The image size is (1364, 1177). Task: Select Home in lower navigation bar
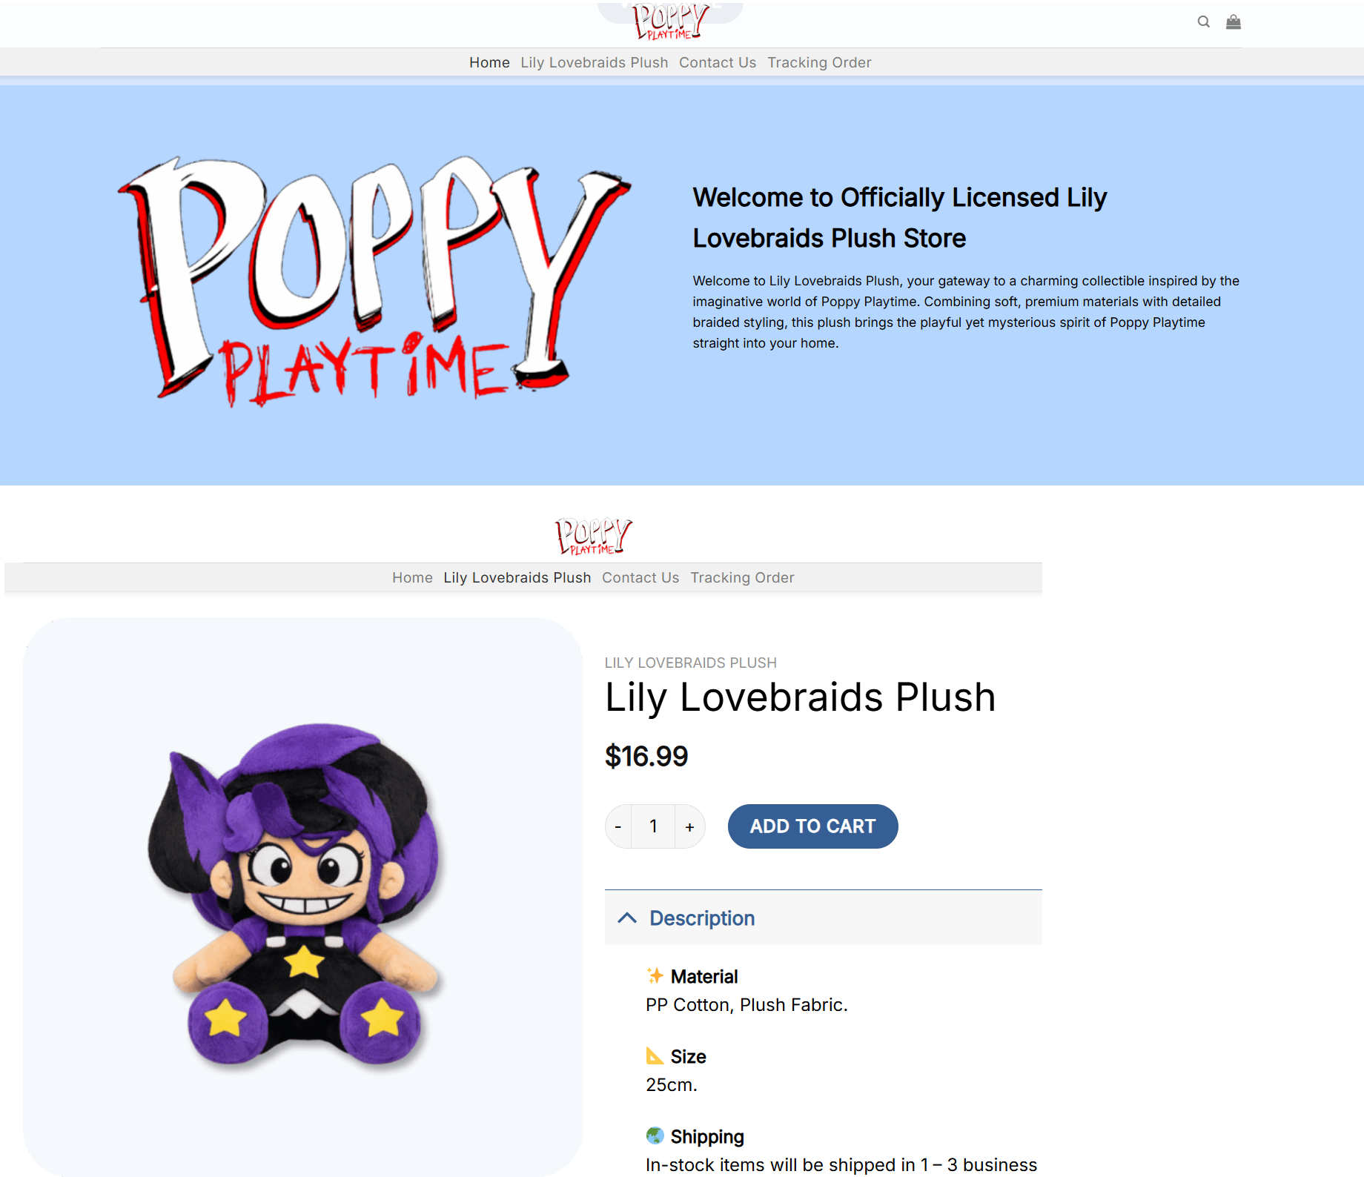point(412,578)
